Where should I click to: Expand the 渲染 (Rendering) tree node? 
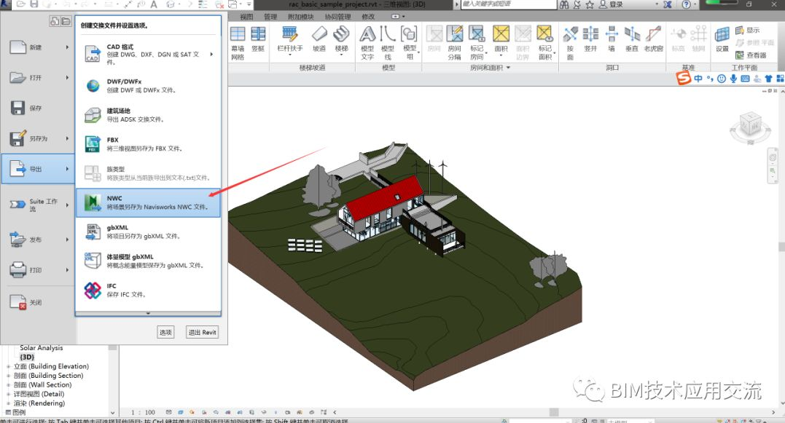pos(9,403)
